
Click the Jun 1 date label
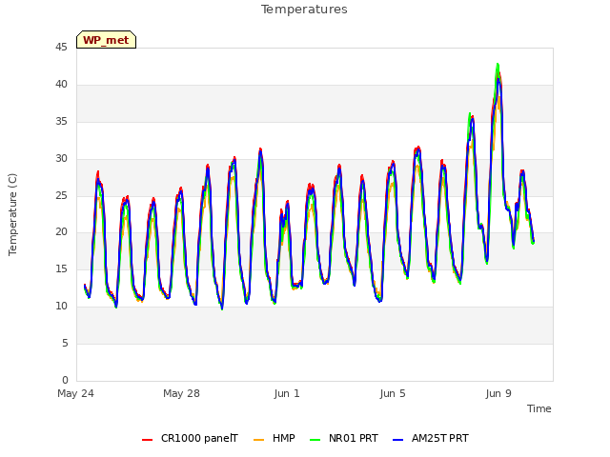tap(287, 393)
